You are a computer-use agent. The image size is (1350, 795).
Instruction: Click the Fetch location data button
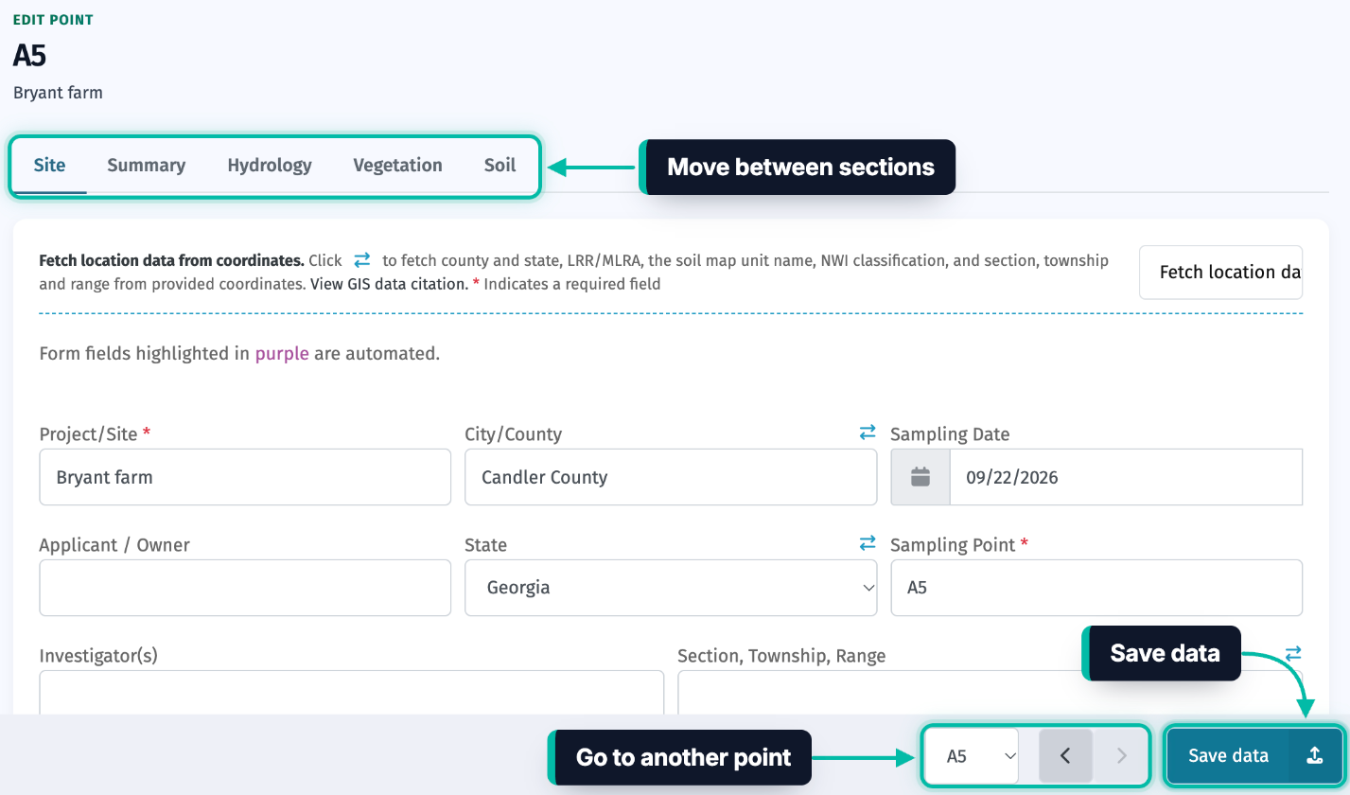tap(1221, 273)
